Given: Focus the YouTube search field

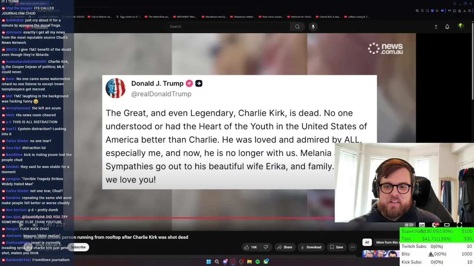Looking at the screenshot, I should coord(228,27).
